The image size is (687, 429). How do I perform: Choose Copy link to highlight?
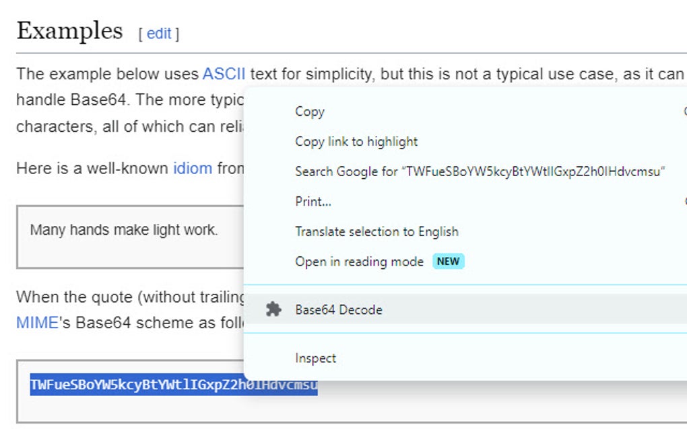[x=355, y=141]
